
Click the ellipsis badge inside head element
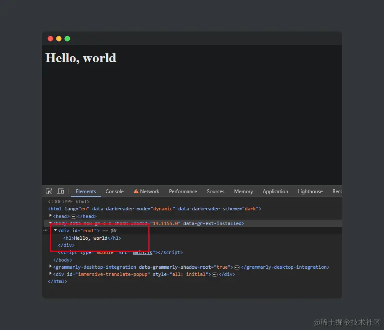74,216
